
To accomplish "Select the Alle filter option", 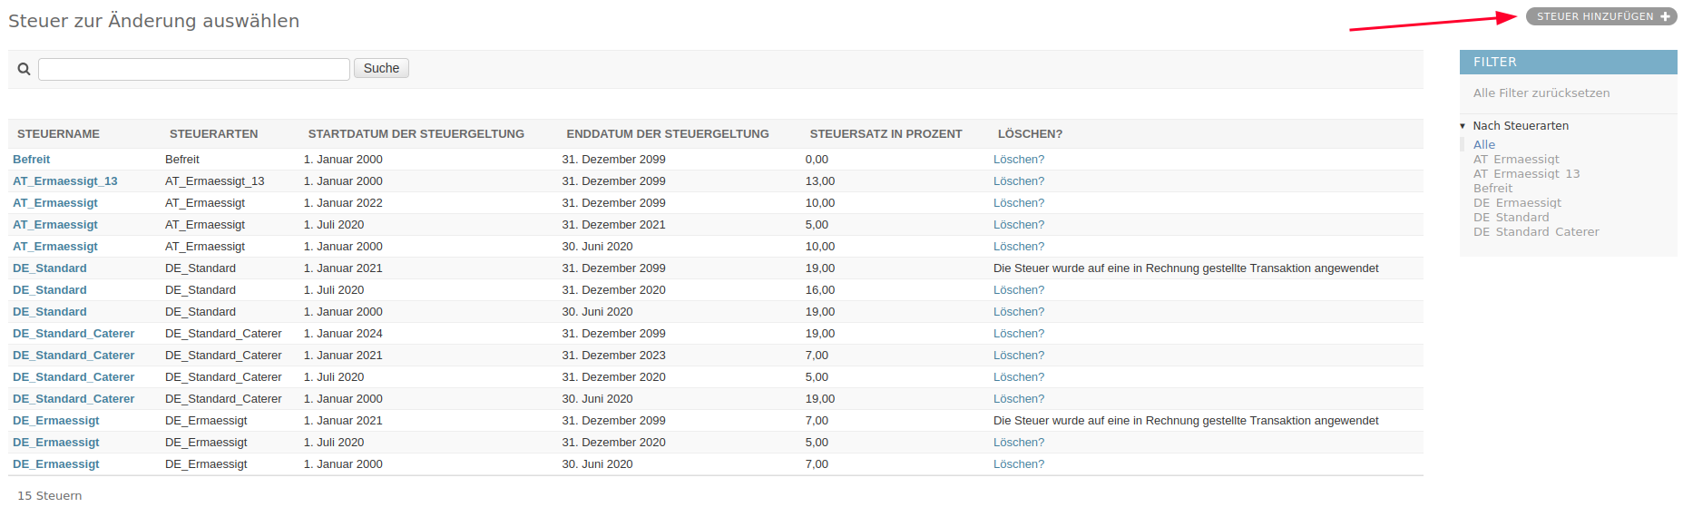I will click(1483, 145).
